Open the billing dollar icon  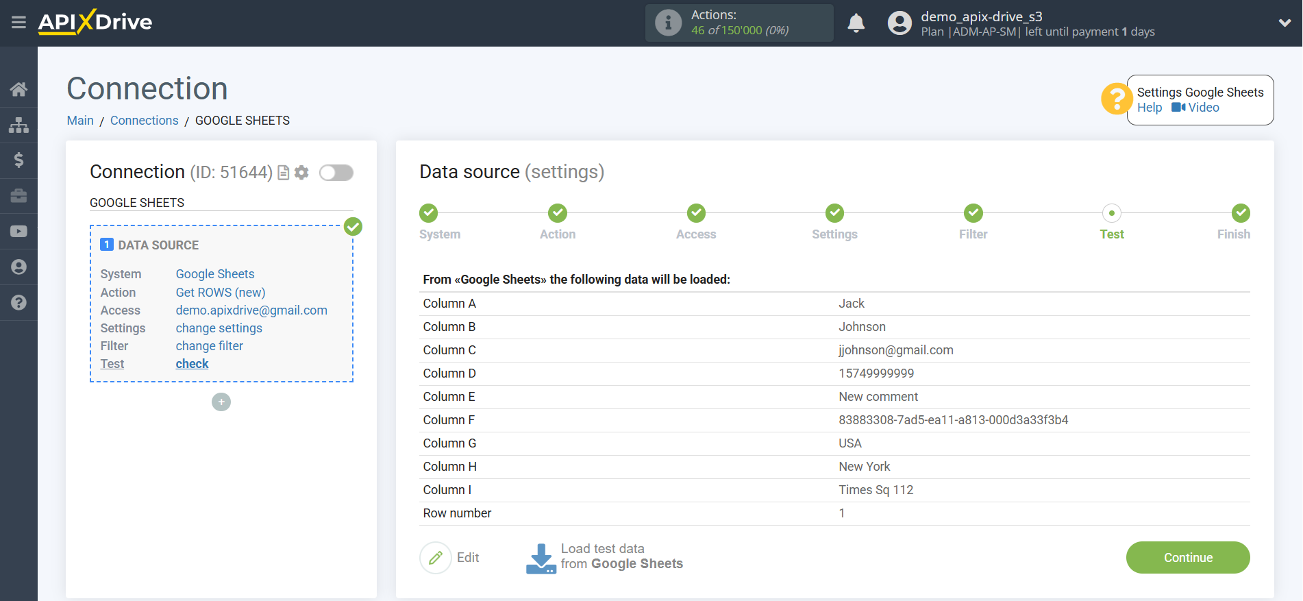pyautogui.click(x=18, y=160)
